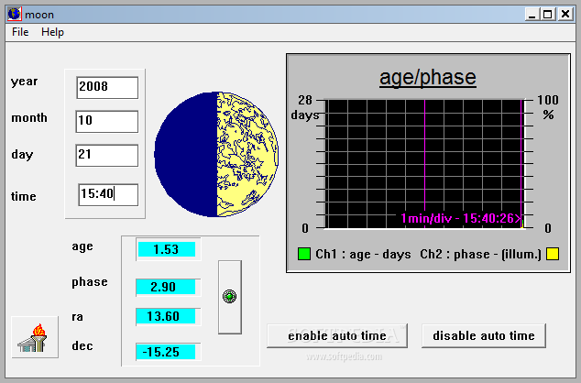Click the torch building icon button

(35, 337)
